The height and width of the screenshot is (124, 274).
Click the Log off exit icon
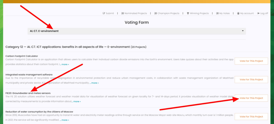point(258,13)
